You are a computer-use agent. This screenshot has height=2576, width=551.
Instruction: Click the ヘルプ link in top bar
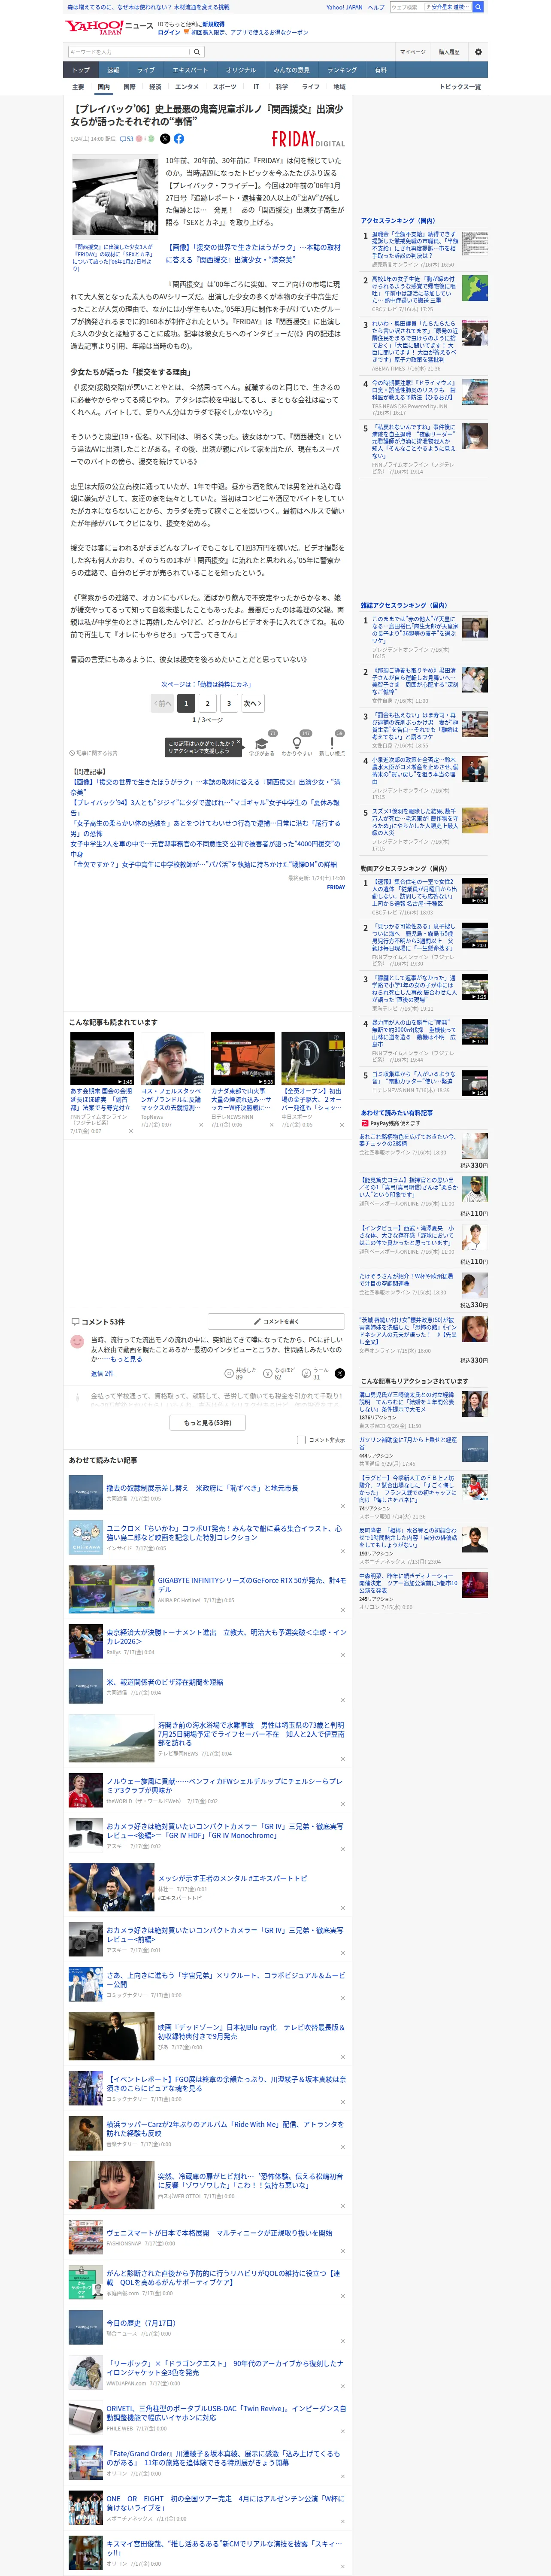pos(376,7)
